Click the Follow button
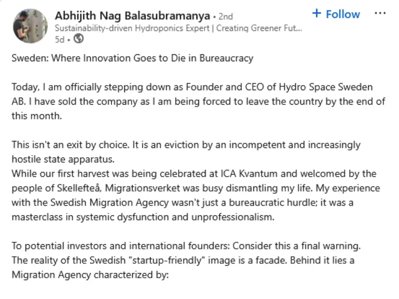This screenshot has width=399, height=299. point(343,14)
